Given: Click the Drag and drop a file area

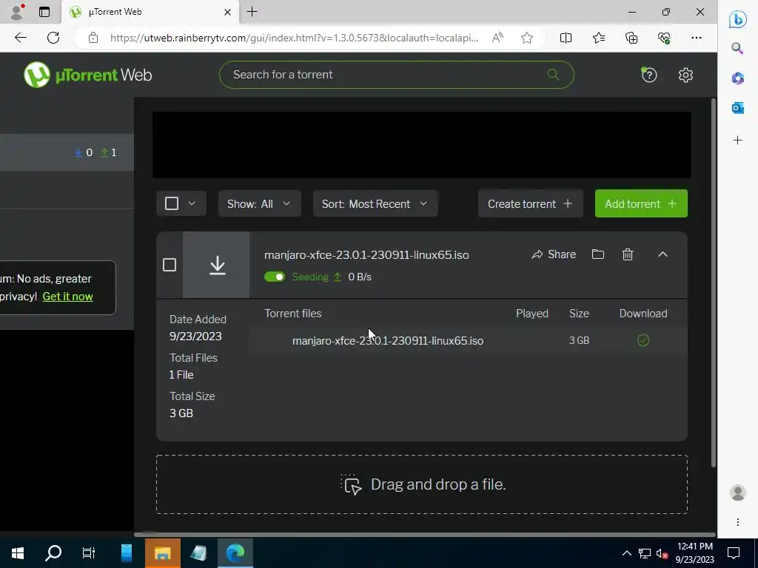Looking at the screenshot, I should (x=421, y=484).
